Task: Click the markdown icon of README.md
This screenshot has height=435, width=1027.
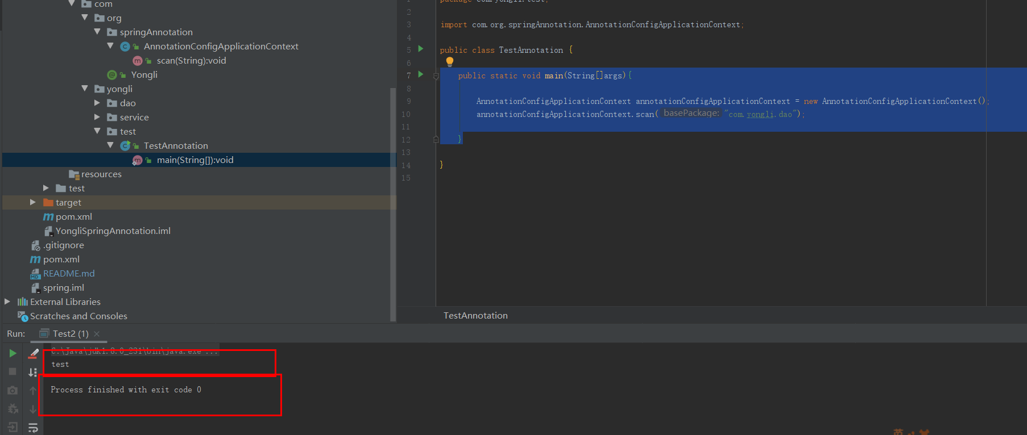Action: [35, 274]
